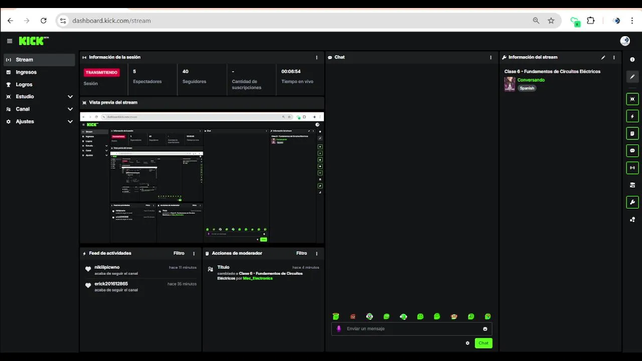The width and height of the screenshot is (642, 361).
Task: Open Filtro in Acciones de moderador
Action: [x=301, y=253]
